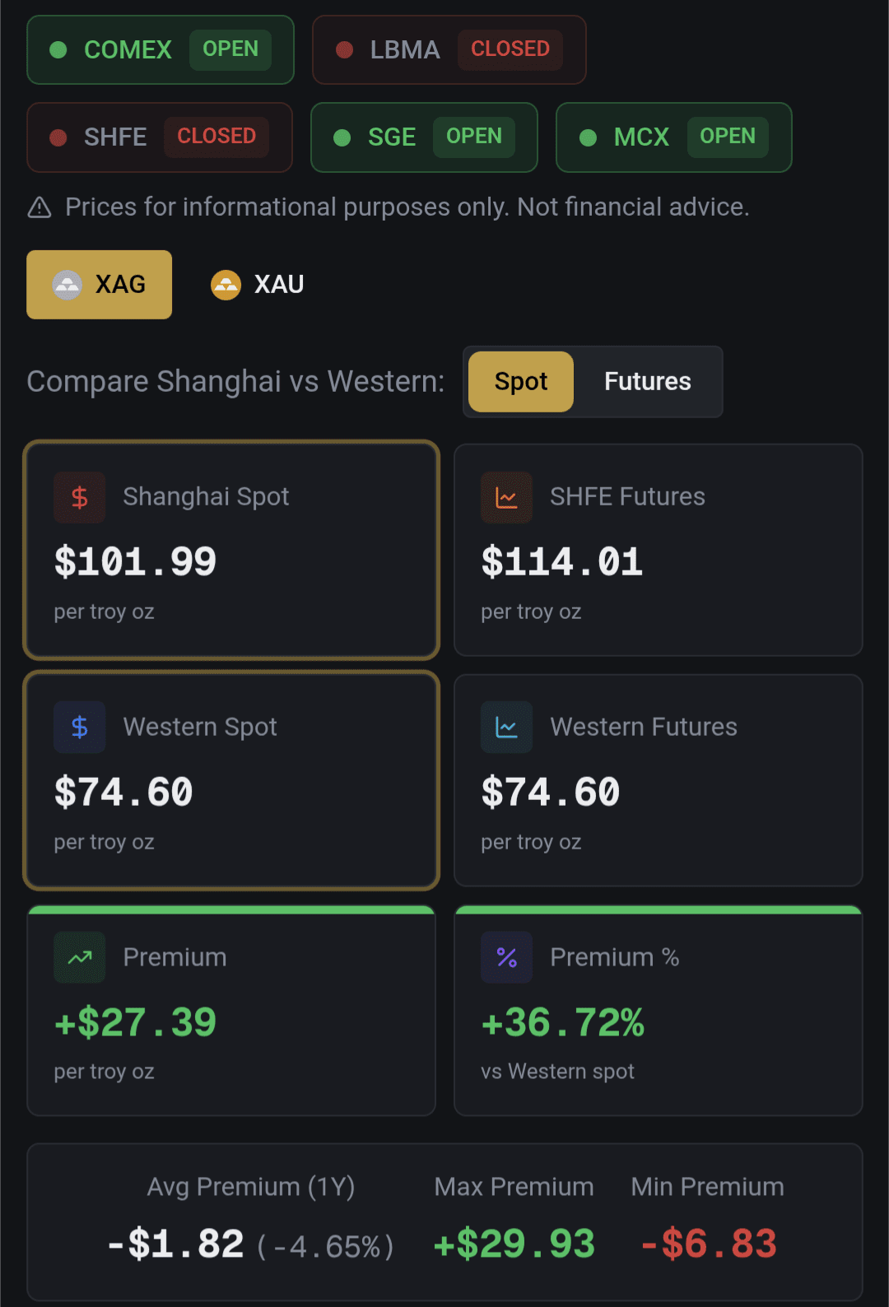Switch comparison to Futures
The height and width of the screenshot is (1307, 889).
click(x=647, y=382)
